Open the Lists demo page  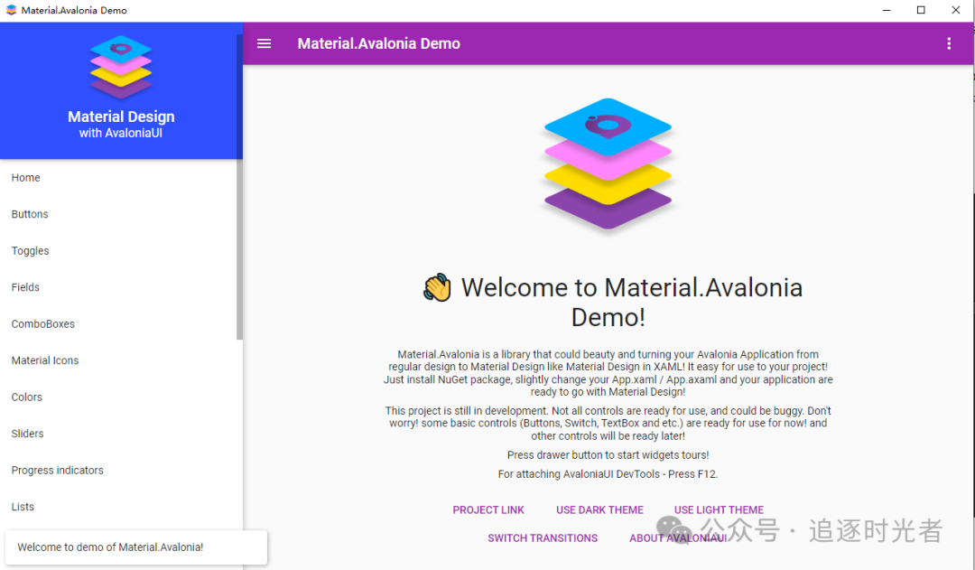pyautogui.click(x=23, y=506)
